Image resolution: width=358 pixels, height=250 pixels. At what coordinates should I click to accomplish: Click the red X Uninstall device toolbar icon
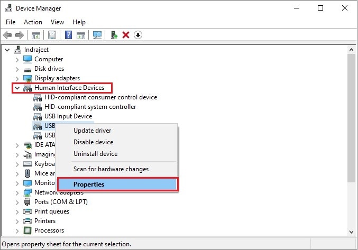126,35
